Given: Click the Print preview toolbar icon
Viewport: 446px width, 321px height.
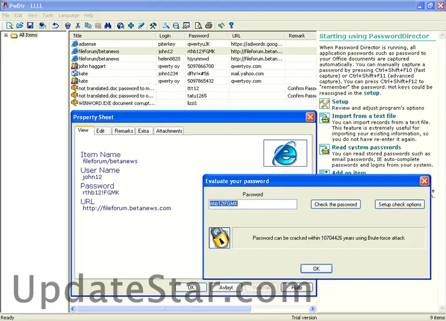Looking at the screenshot, I should coord(198,26).
